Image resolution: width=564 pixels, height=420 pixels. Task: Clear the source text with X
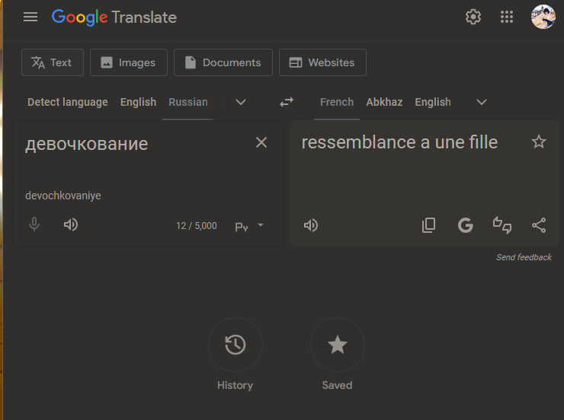tap(261, 142)
